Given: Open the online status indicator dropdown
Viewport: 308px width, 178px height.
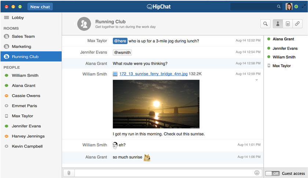Looking at the screenshot, I should coord(296,7).
